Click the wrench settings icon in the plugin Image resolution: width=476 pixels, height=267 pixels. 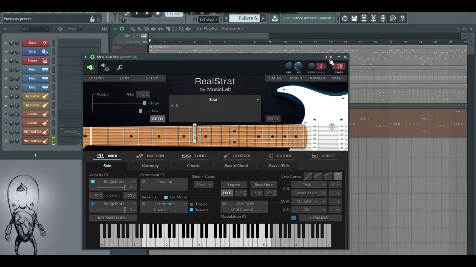coord(119,67)
